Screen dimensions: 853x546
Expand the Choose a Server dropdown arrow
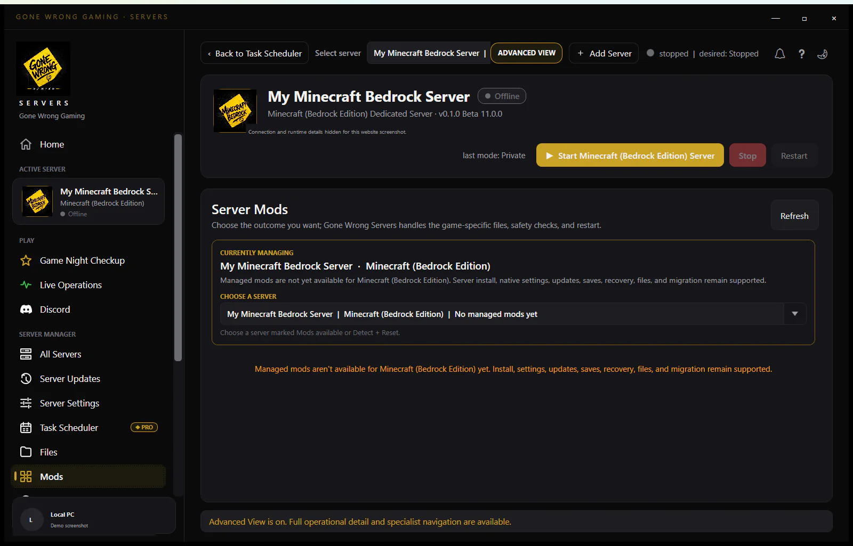(x=795, y=314)
